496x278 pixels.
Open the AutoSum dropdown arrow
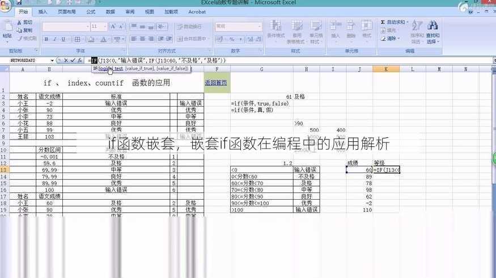tap(408, 22)
